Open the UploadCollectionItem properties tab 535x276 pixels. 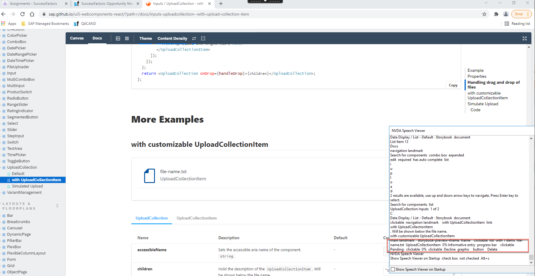197,218
